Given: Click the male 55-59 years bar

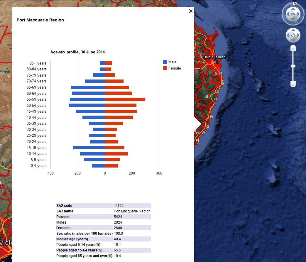Looking at the screenshot, I should point(87,99).
